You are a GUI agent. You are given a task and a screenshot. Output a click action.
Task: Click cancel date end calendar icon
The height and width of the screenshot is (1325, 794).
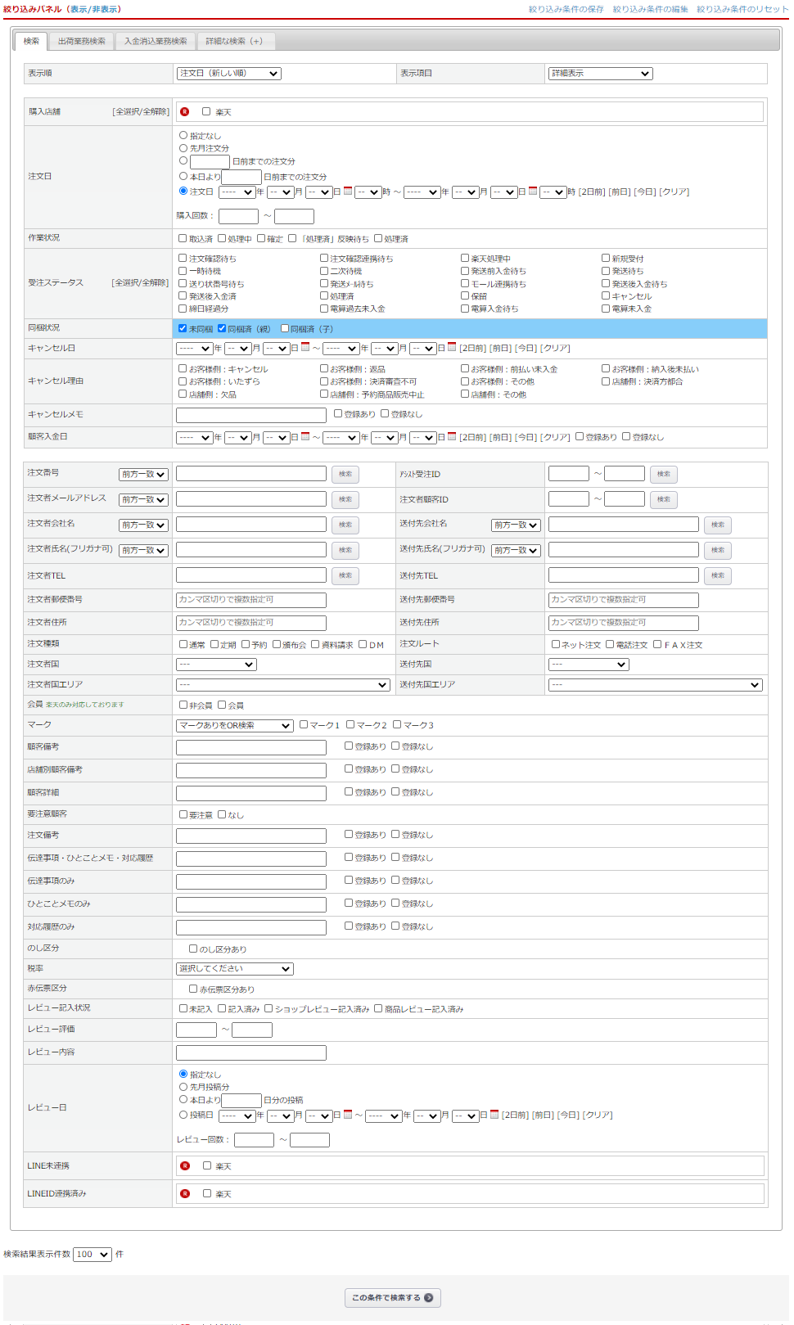[x=452, y=348]
